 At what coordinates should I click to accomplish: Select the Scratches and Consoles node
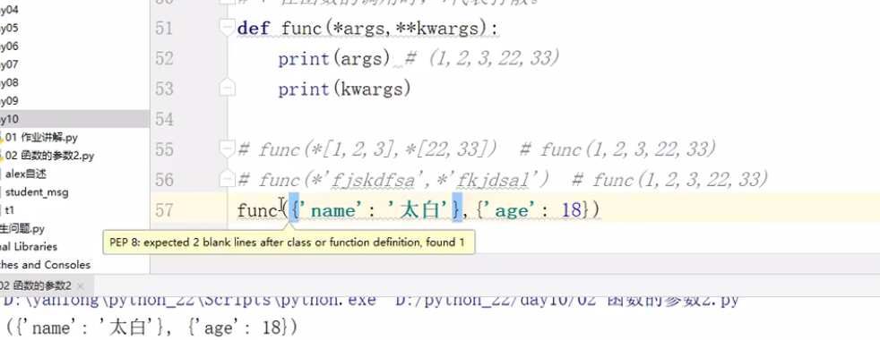point(45,264)
